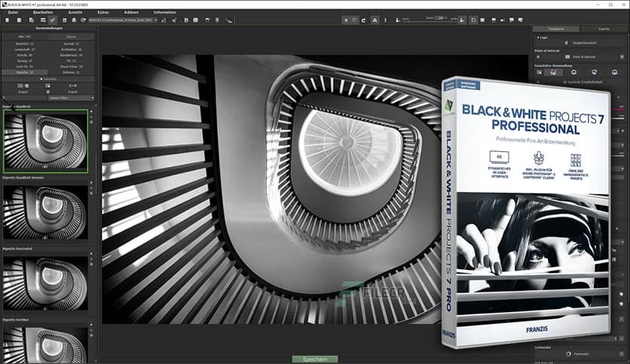Image resolution: width=630 pixels, height=364 pixels.
Task: Open the Extras menu
Action: [103, 13]
